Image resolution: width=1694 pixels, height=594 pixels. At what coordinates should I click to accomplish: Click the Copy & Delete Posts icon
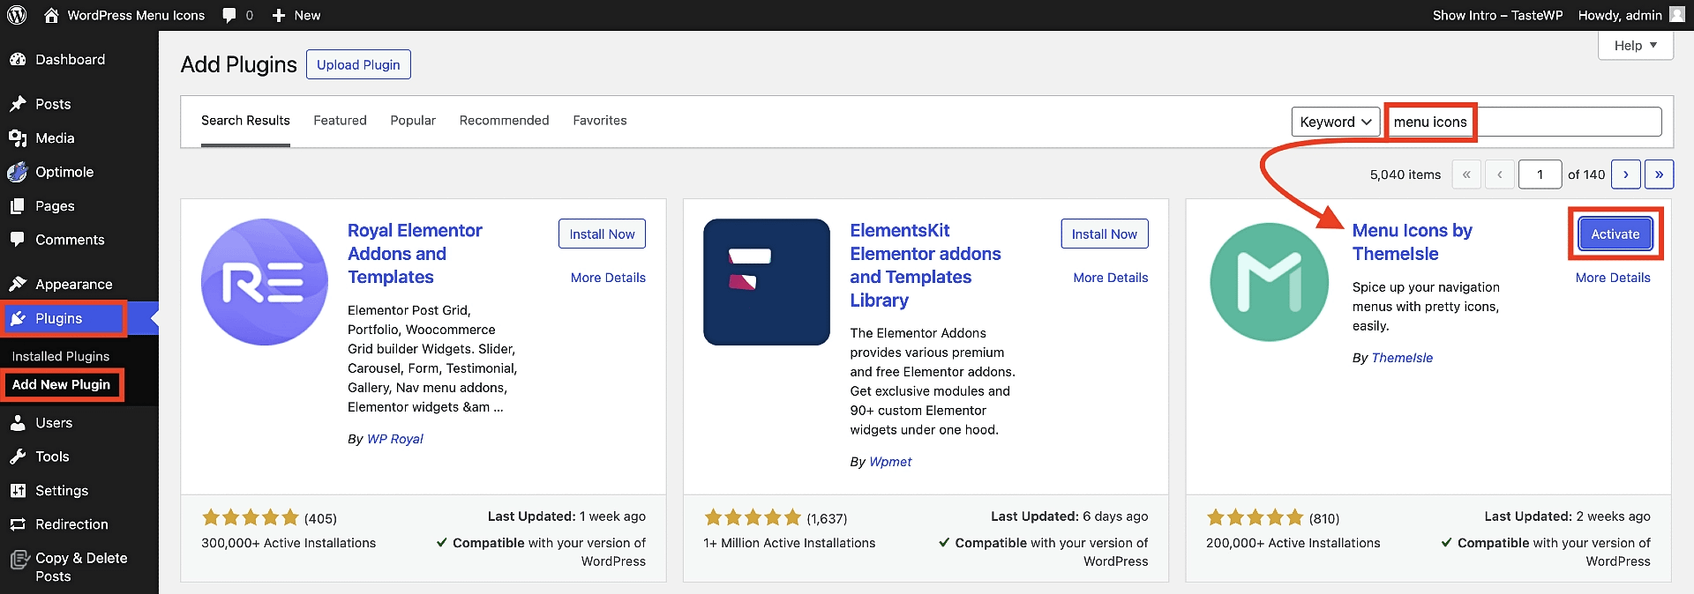pyautogui.click(x=19, y=559)
